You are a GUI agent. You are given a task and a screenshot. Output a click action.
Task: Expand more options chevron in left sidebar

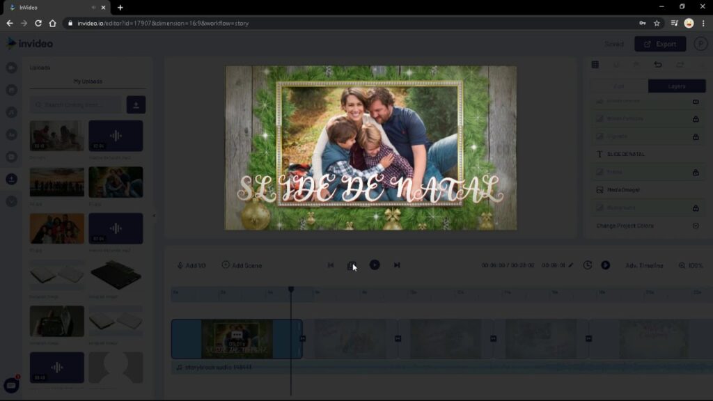tap(11, 201)
